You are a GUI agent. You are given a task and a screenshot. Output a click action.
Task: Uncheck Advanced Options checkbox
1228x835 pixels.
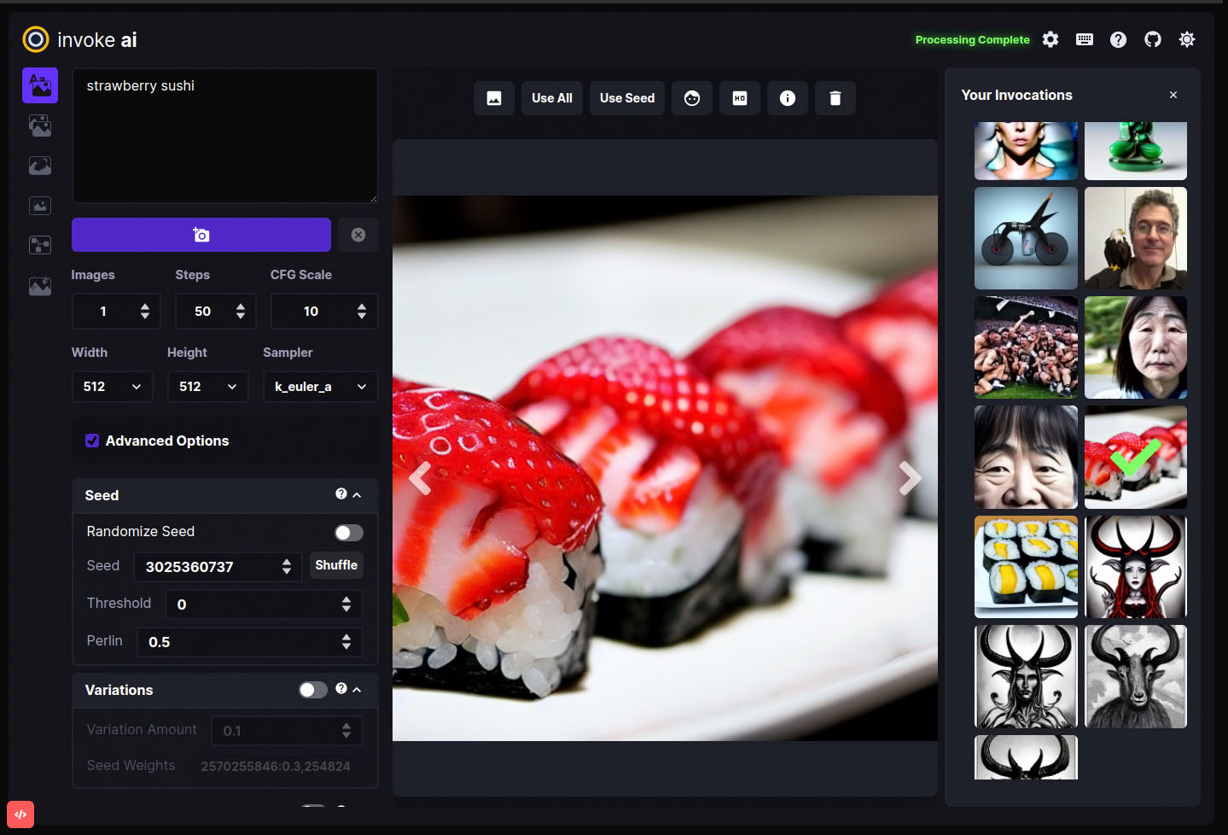[92, 441]
